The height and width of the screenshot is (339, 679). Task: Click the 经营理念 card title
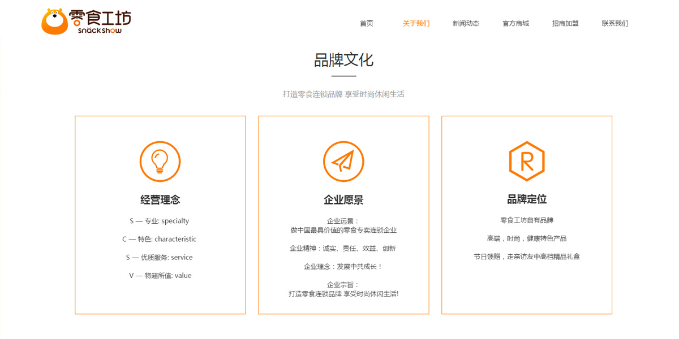pyautogui.click(x=160, y=199)
